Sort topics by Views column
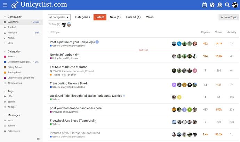240x142 pixels. (218, 32)
